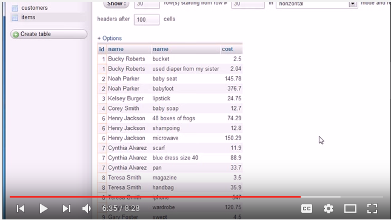Screen dimensions: 391x220
Task: Select cost value 150.29
Action: point(233,138)
